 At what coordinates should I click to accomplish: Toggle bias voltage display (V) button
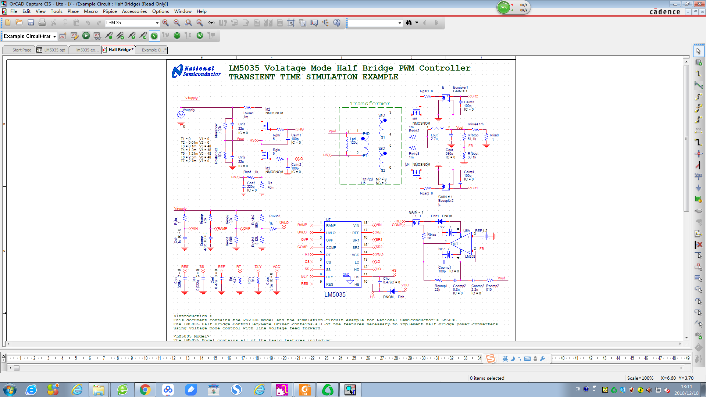pyautogui.click(x=154, y=36)
